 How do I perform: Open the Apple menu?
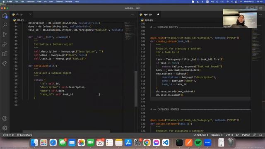click(3, 2)
